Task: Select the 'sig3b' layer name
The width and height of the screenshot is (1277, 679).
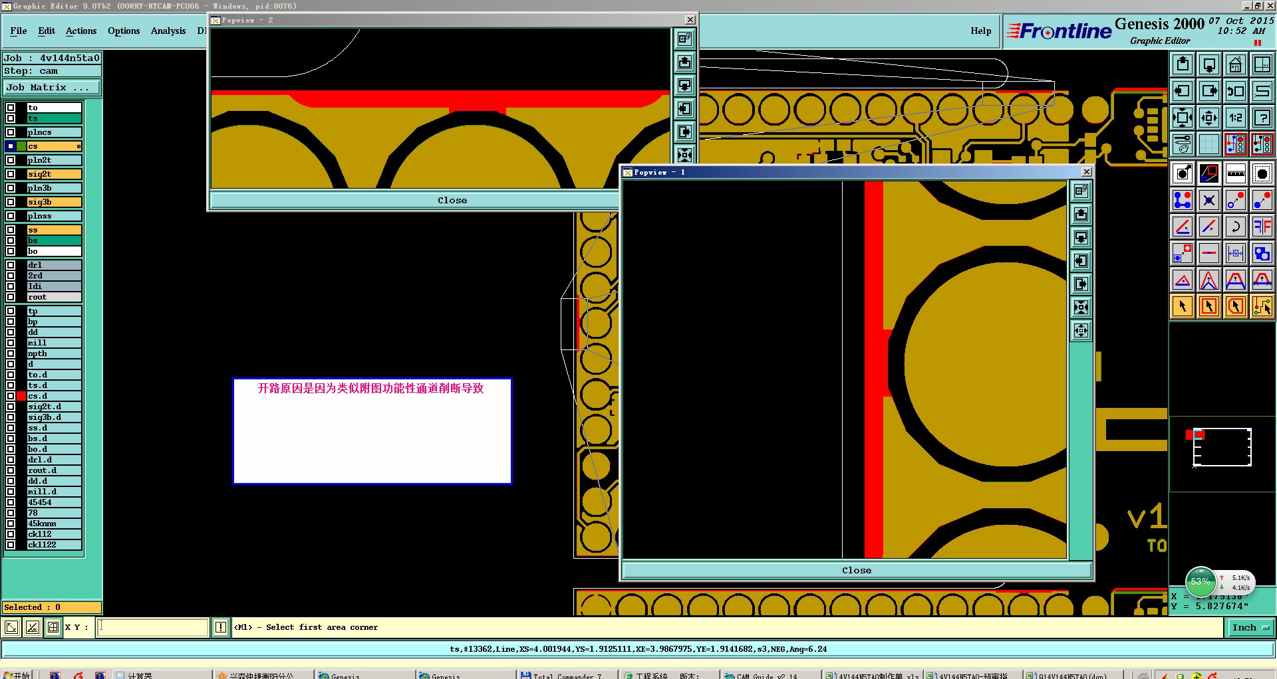Action: coord(55,202)
